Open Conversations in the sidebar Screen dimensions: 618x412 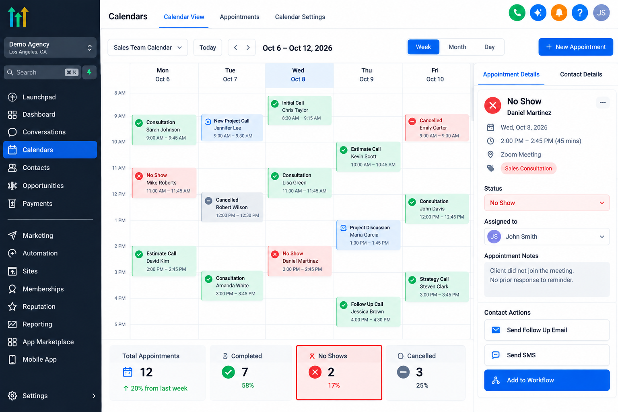50,132
